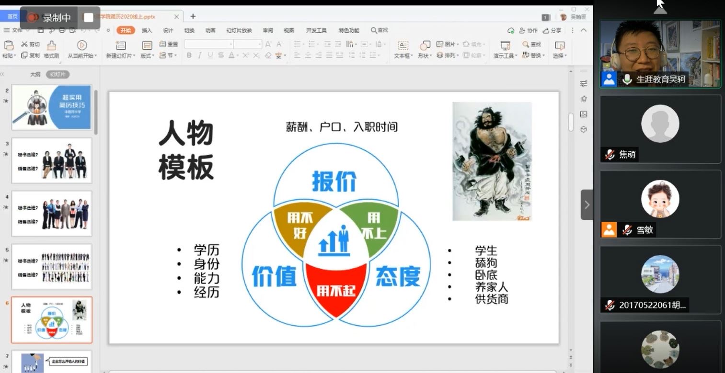Open the Shapes (形状) tool

coord(425,45)
